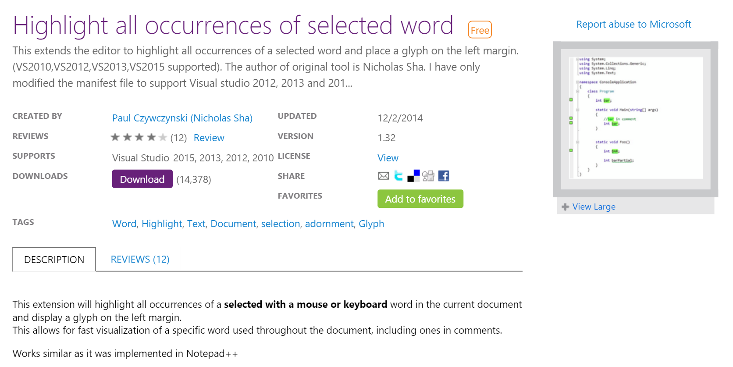
Task: Click the Review link next to stars
Action: coord(209,138)
